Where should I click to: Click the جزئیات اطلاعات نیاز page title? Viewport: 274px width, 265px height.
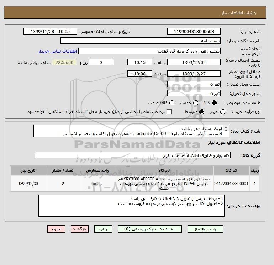(239, 13)
